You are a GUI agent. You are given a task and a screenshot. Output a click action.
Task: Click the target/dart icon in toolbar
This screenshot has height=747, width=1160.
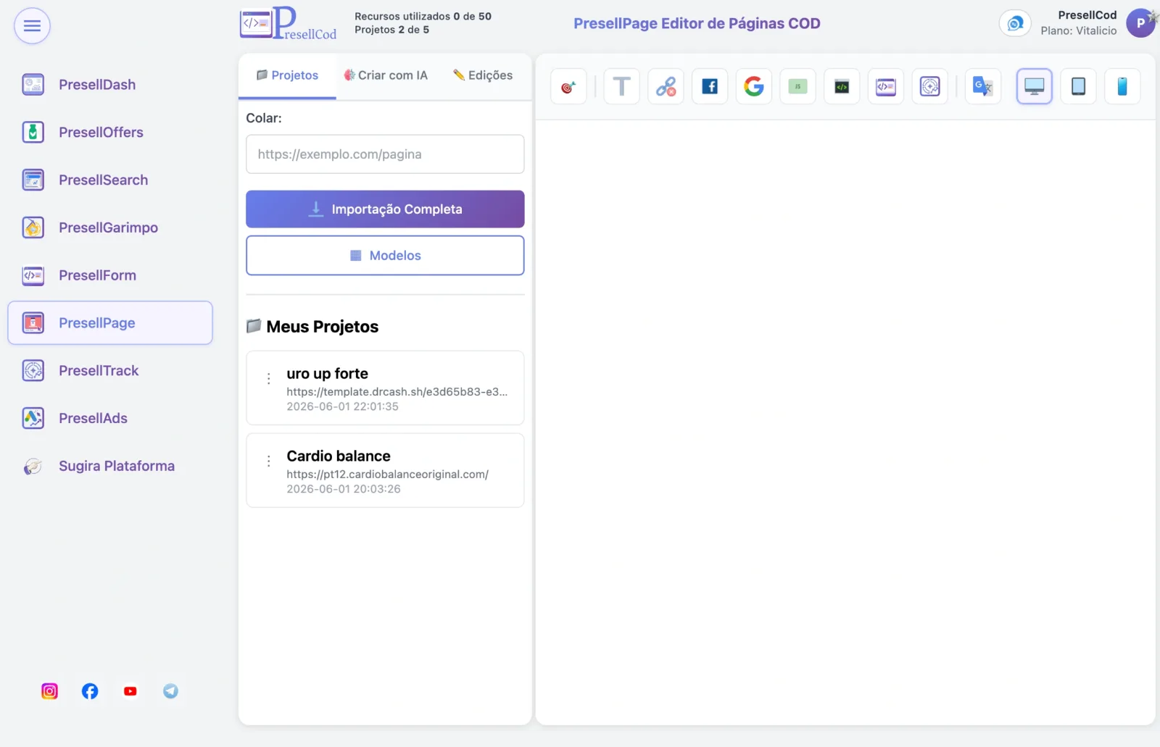(x=568, y=87)
